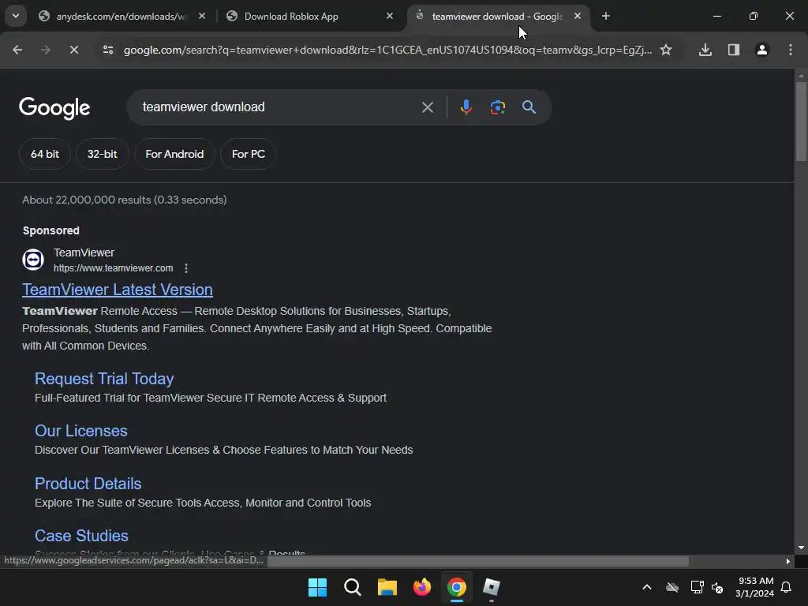Click the OneDrive tray icon
808x606 pixels.
click(x=672, y=587)
